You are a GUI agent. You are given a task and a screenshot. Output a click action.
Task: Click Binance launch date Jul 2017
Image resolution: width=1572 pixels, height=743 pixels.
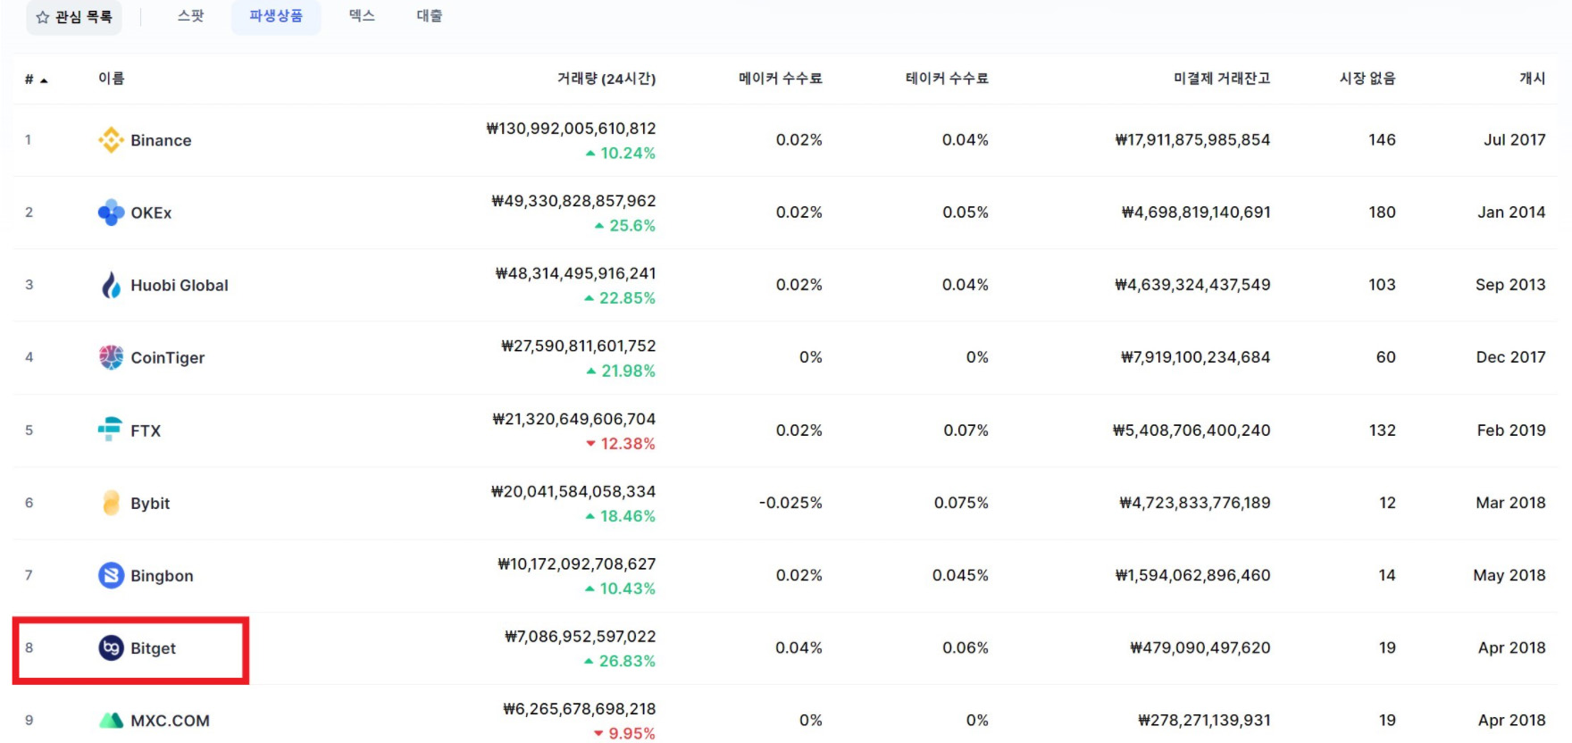(1515, 139)
